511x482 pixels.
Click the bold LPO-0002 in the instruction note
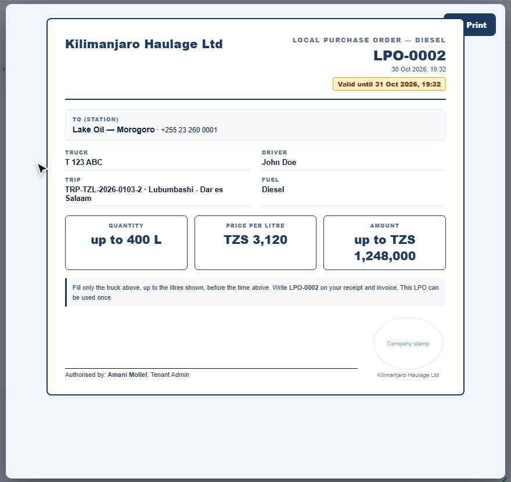pos(304,288)
